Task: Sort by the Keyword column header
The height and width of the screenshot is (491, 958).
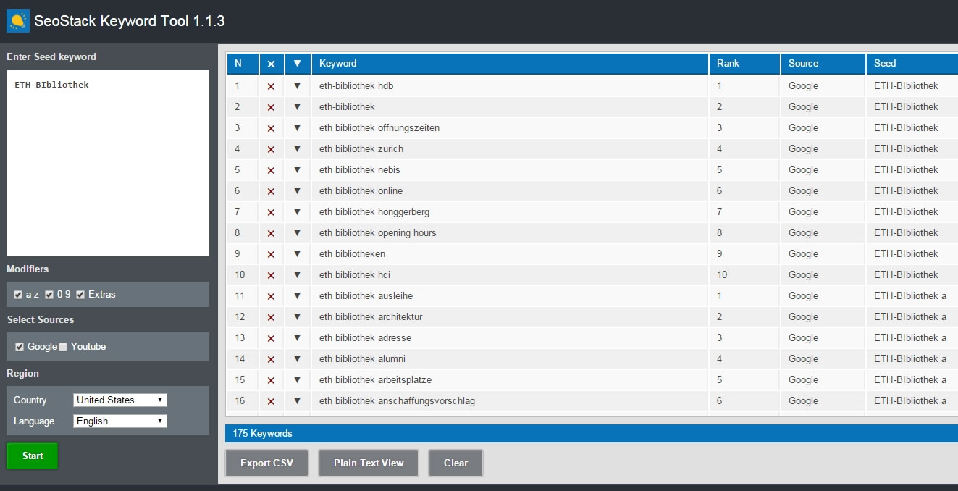Action: click(x=510, y=64)
